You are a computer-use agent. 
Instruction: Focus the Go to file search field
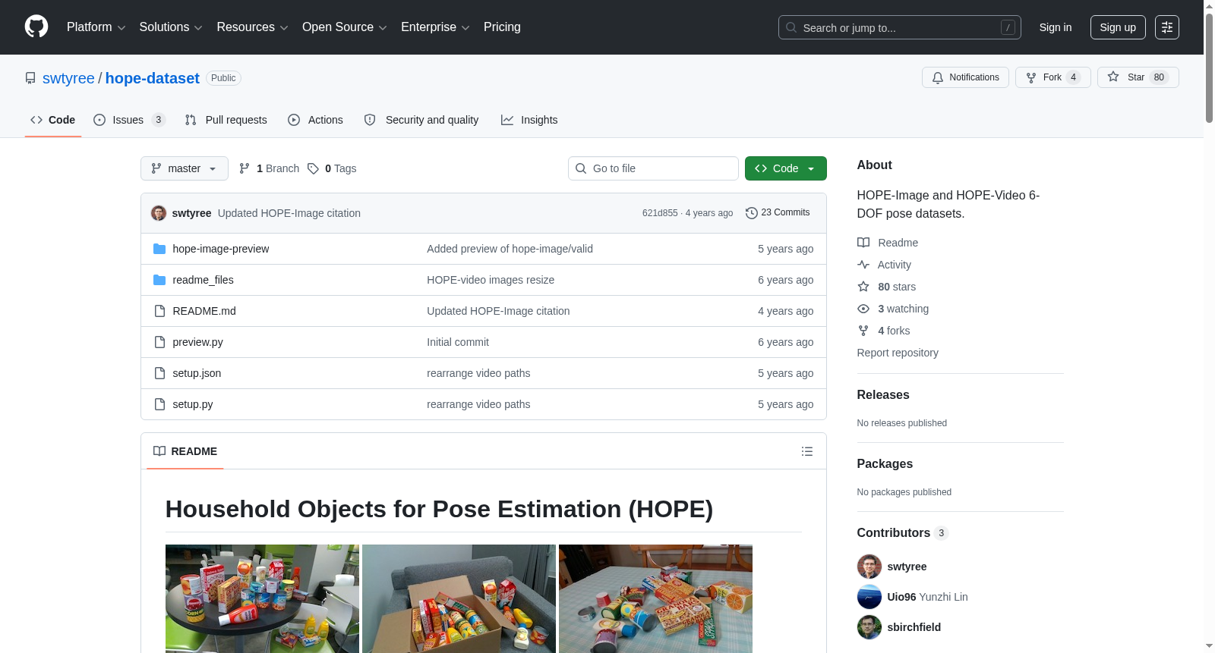653,168
